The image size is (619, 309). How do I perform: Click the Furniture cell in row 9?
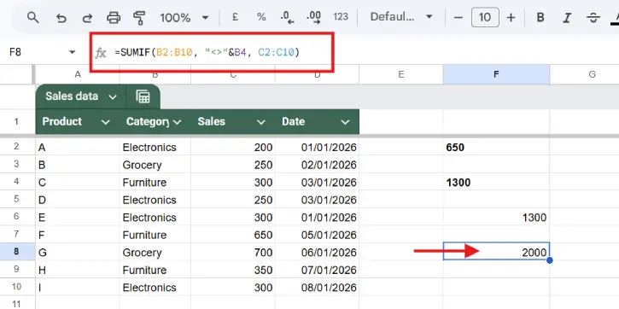(x=155, y=270)
